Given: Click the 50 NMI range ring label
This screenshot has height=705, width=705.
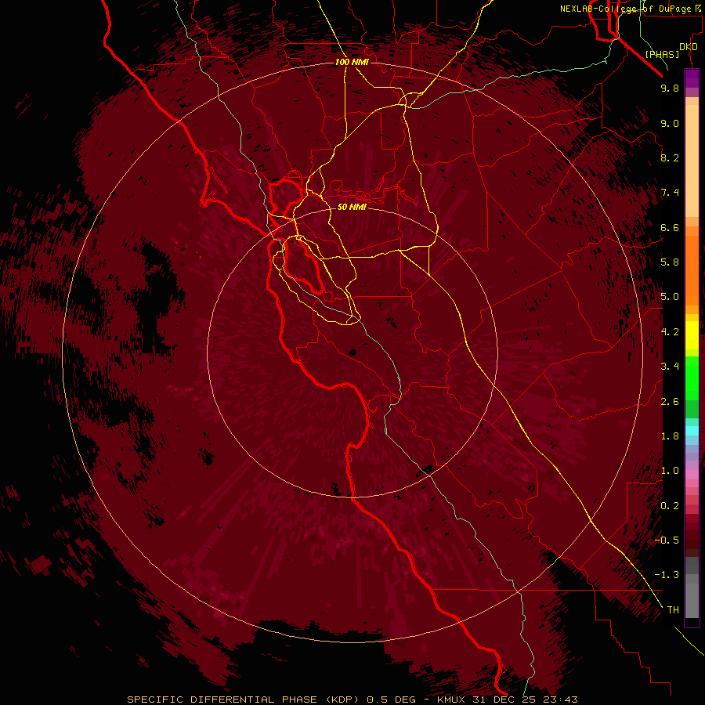Looking at the screenshot, I should (x=352, y=207).
